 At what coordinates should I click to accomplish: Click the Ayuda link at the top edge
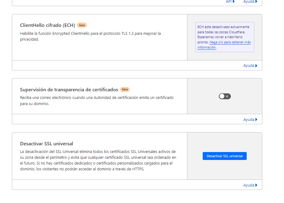pos(249,2)
